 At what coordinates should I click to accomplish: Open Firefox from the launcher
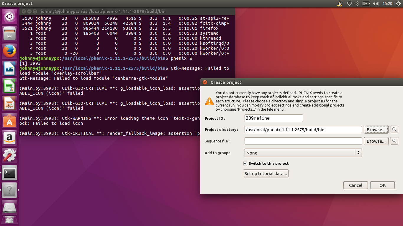click(9, 51)
